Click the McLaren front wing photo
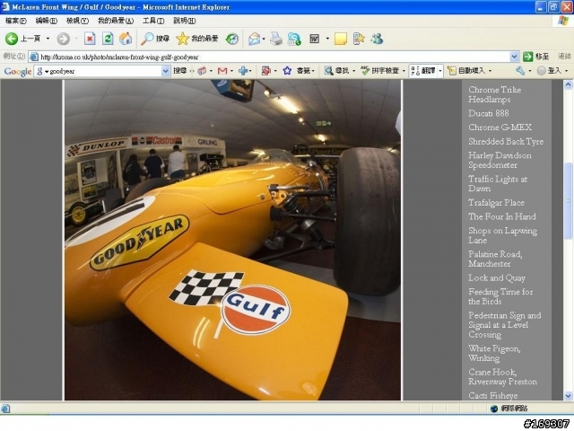 click(233, 240)
